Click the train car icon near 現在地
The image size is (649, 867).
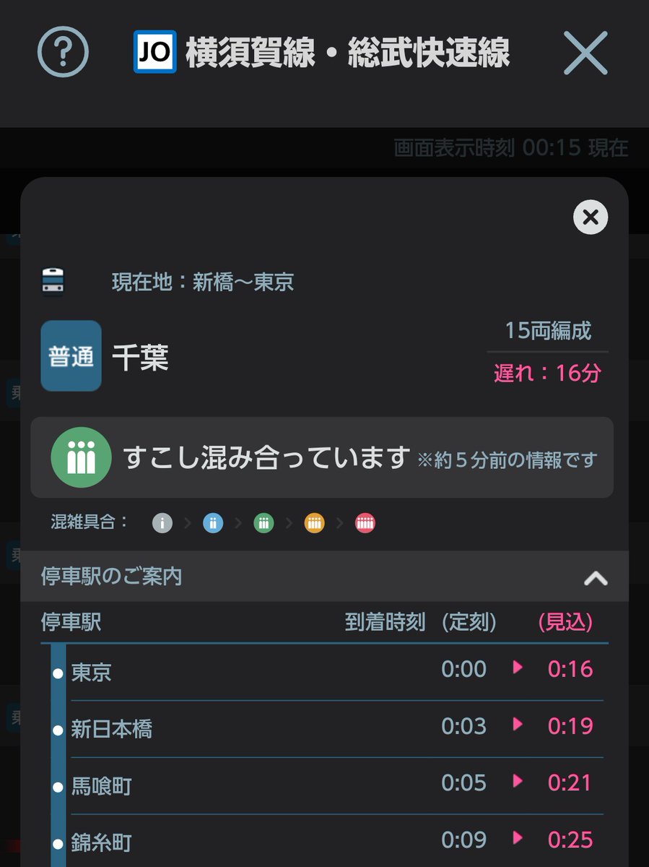pos(53,282)
